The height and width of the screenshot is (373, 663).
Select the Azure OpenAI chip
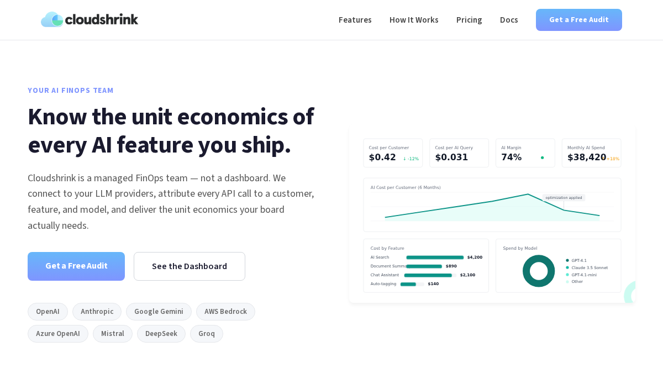click(x=58, y=334)
